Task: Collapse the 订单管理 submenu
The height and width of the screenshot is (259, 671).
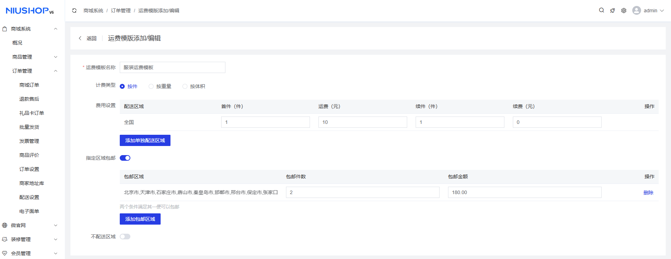Action: coord(55,71)
